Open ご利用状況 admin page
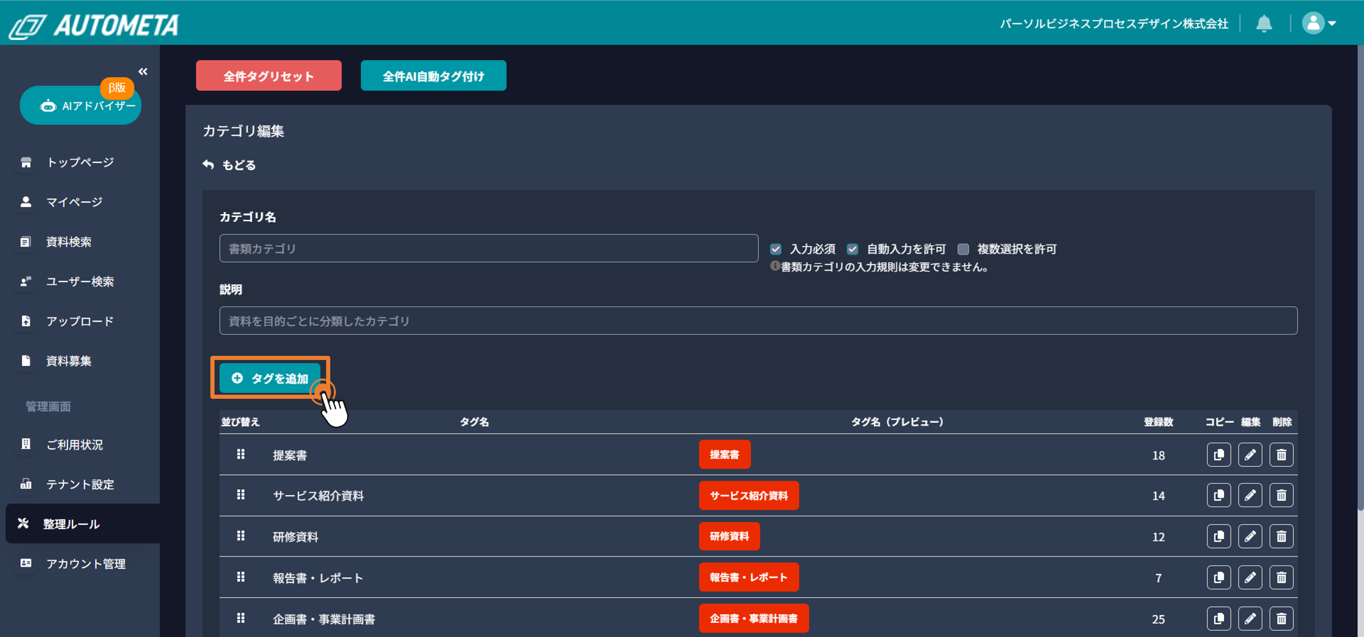1364x637 pixels. click(74, 445)
